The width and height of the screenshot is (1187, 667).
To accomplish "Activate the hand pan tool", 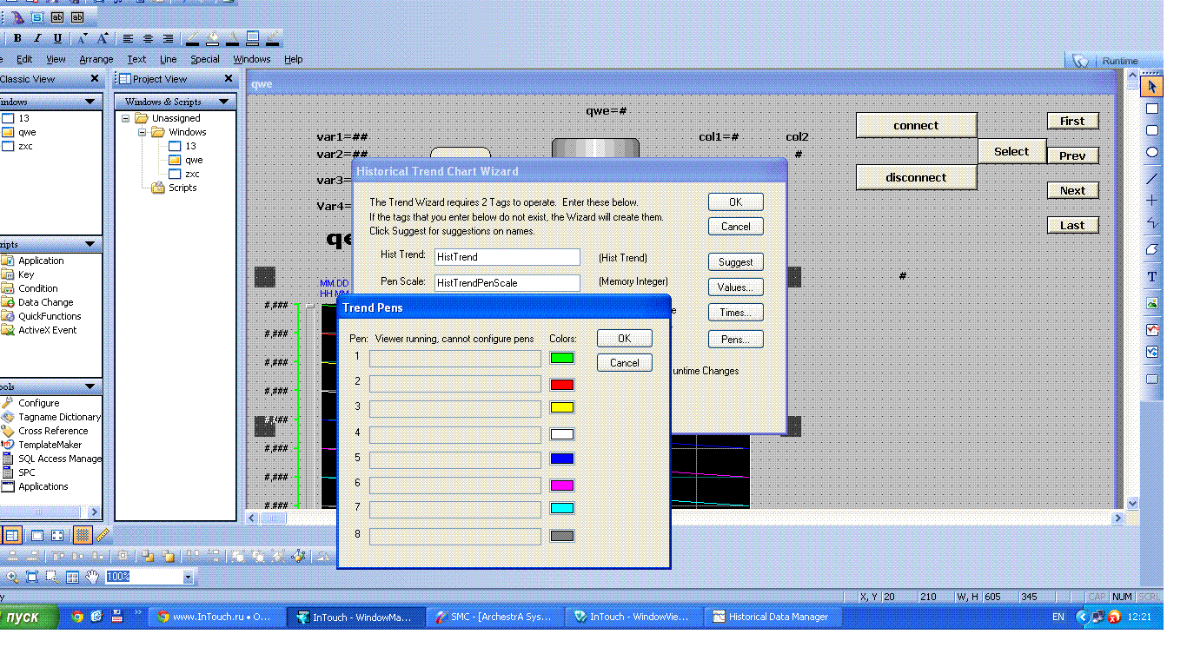I will pos(92,577).
